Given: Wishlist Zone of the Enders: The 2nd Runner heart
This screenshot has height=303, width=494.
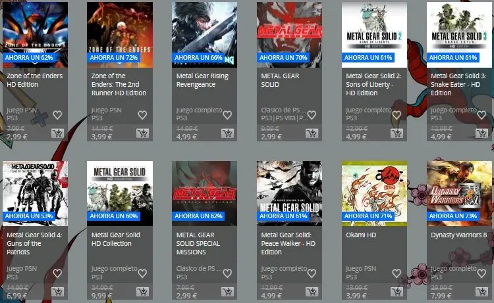Looking at the screenshot, I should (x=142, y=115).
